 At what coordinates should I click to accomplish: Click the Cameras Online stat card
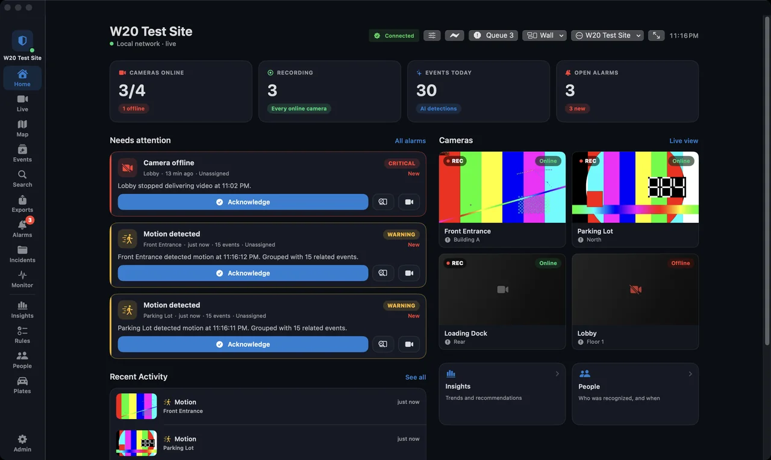tap(181, 92)
